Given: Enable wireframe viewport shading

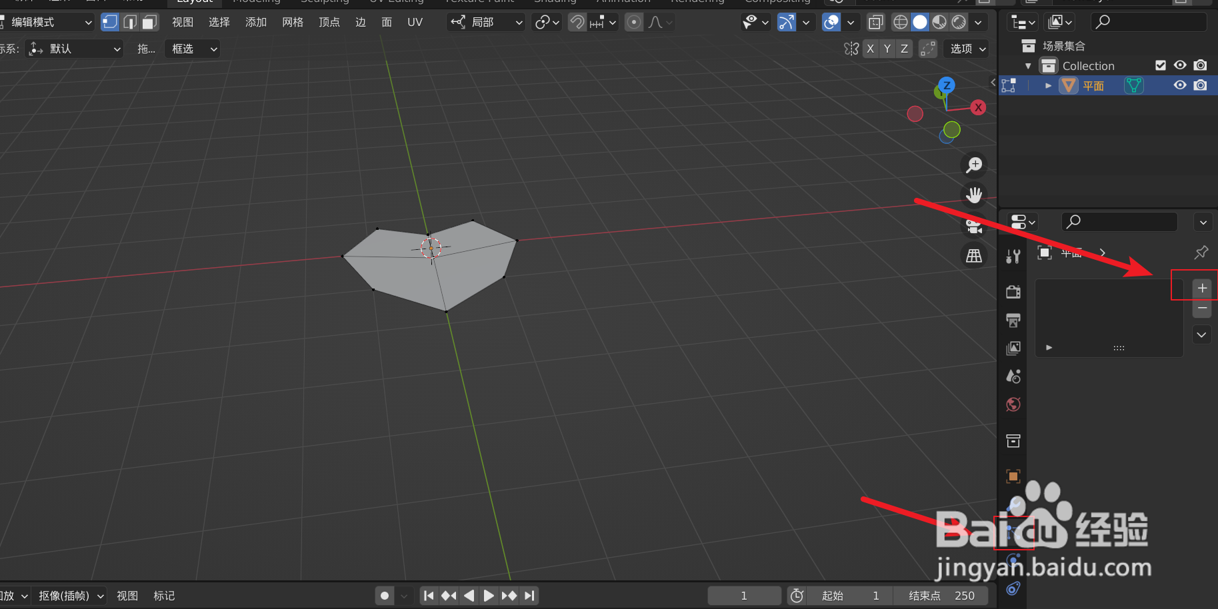Looking at the screenshot, I should point(900,22).
